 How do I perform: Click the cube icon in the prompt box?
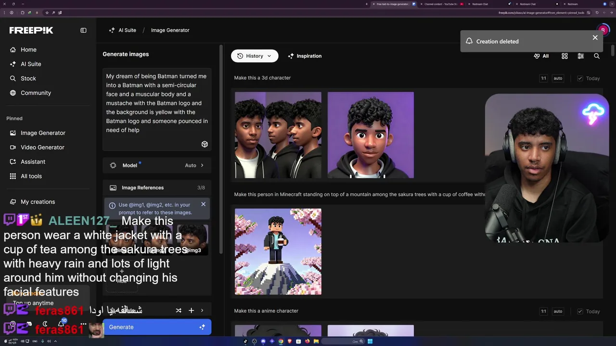coord(205,144)
